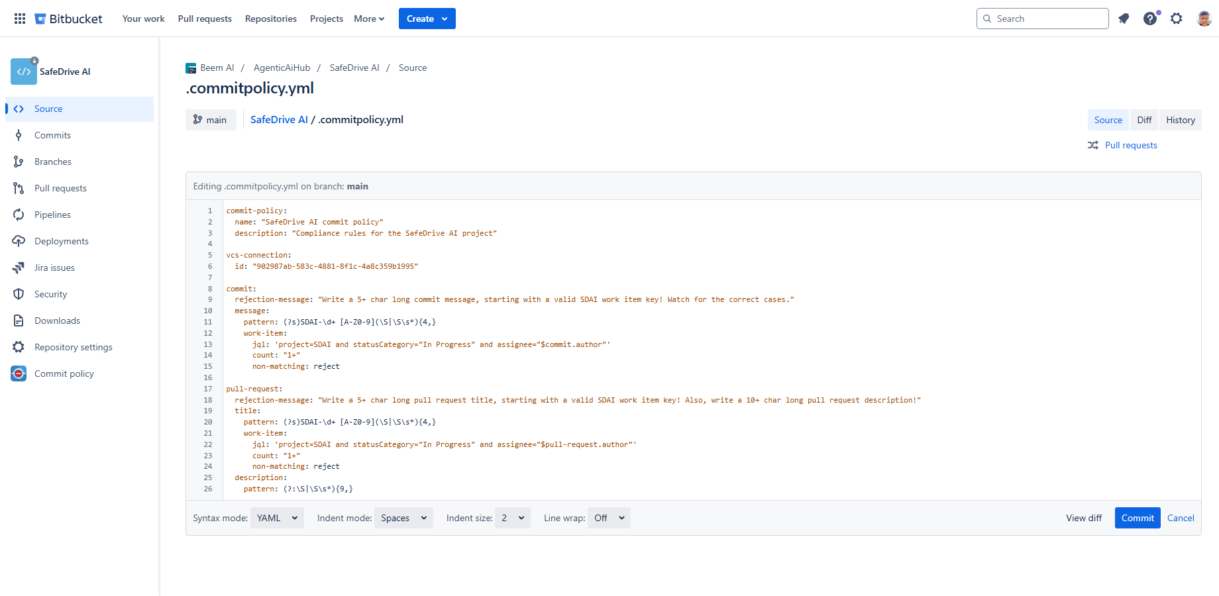Open Deployments in the sidebar

[79, 241]
